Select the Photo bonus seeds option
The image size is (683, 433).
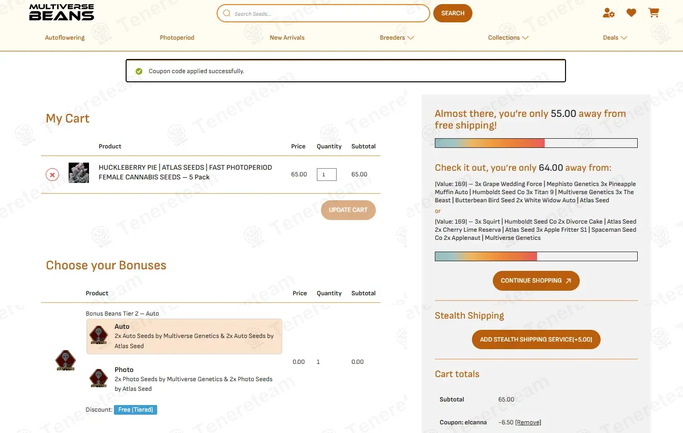(x=184, y=379)
